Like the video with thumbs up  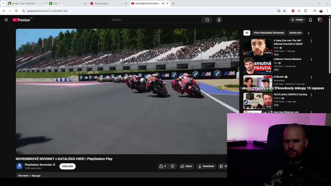click(x=162, y=166)
